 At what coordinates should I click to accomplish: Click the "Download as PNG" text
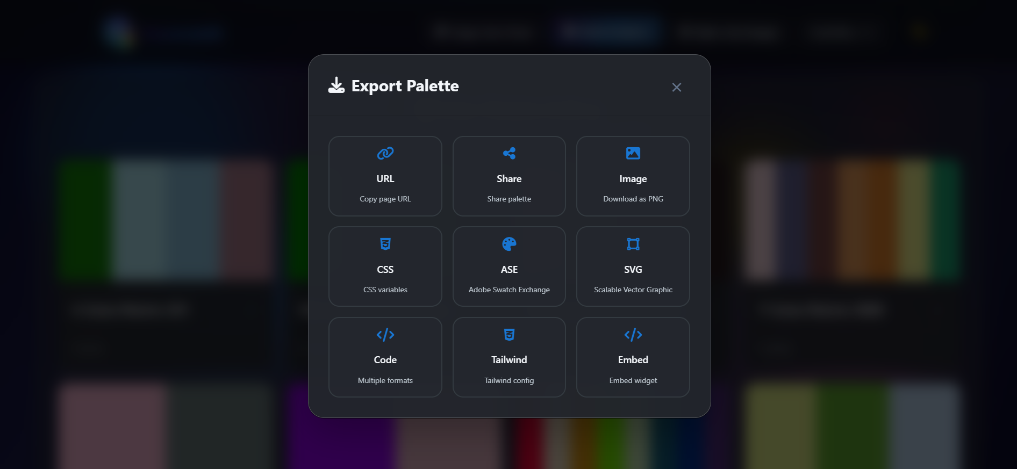pos(633,199)
